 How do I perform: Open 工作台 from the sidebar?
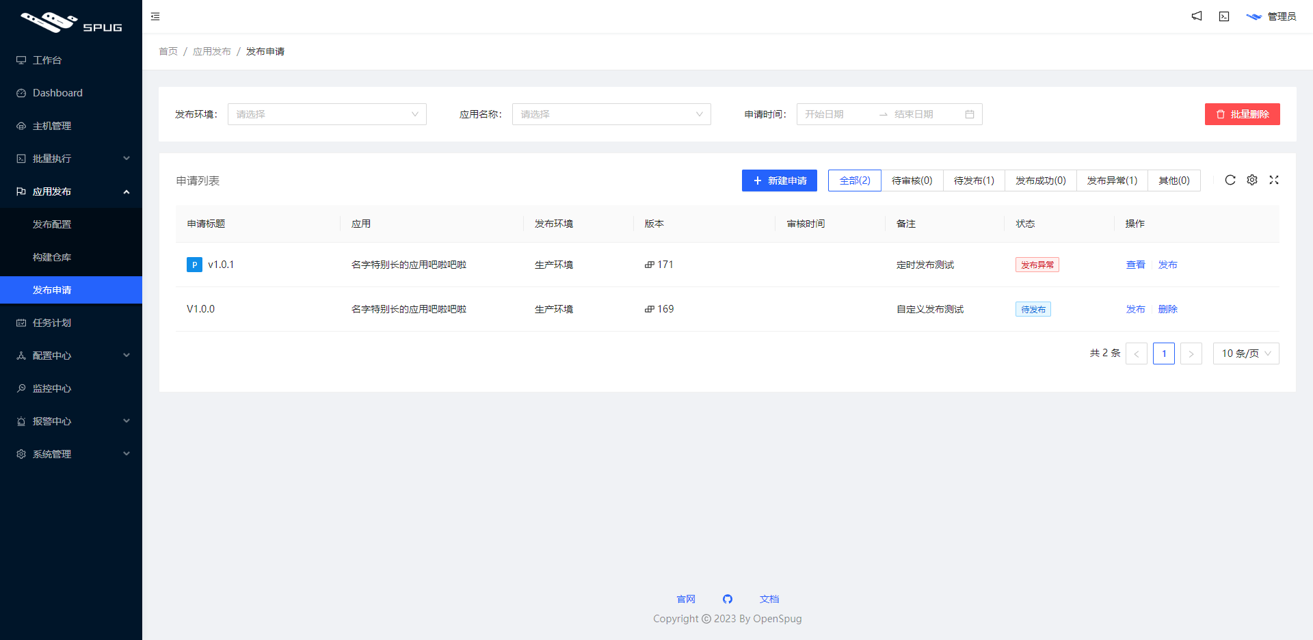point(71,60)
